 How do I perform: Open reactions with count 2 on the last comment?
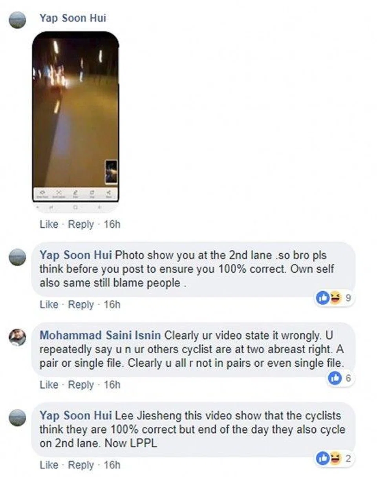click(334, 459)
